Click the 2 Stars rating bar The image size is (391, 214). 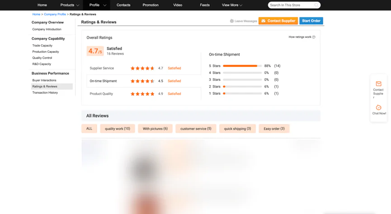(x=242, y=87)
